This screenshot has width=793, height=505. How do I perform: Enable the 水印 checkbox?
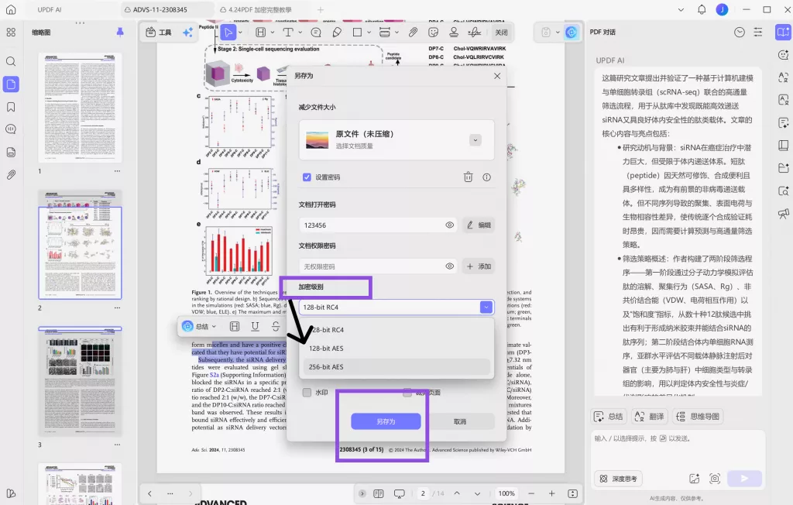click(x=307, y=392)
